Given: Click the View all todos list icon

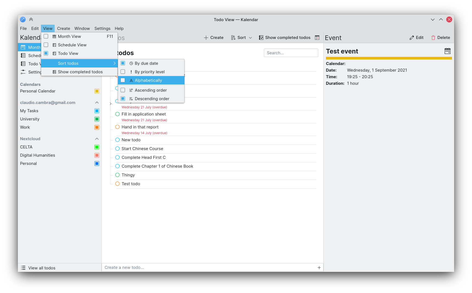Looking at the screenshot, I should 23,268.
